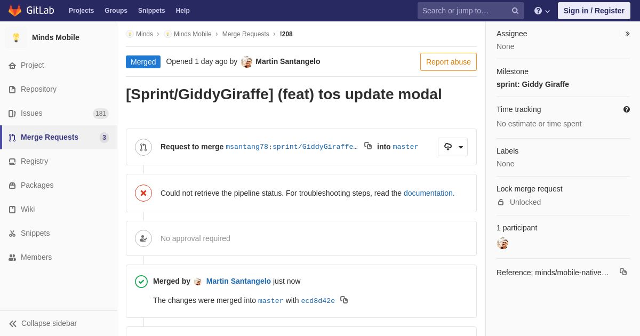Click the Snippets scissors icon in sidebar
The height and width of the screenshot is (336, 640).
(12, 234)
